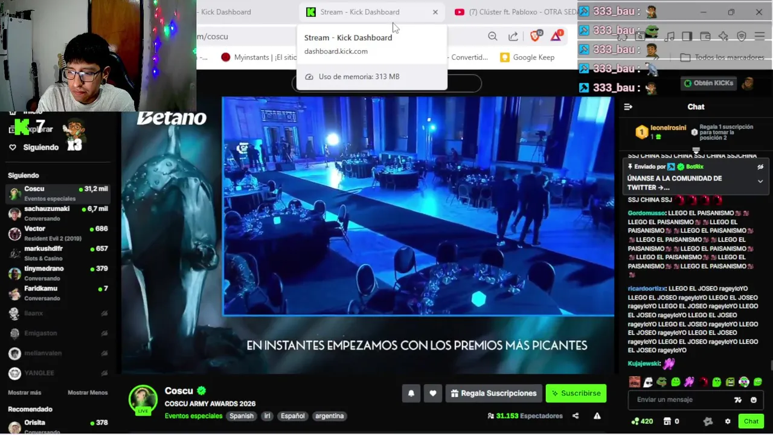Image resolution: width=773 pixels, height=435 pixels.
Task: Click the Brave Rewards triangle icon
Action: click(556, 36)
